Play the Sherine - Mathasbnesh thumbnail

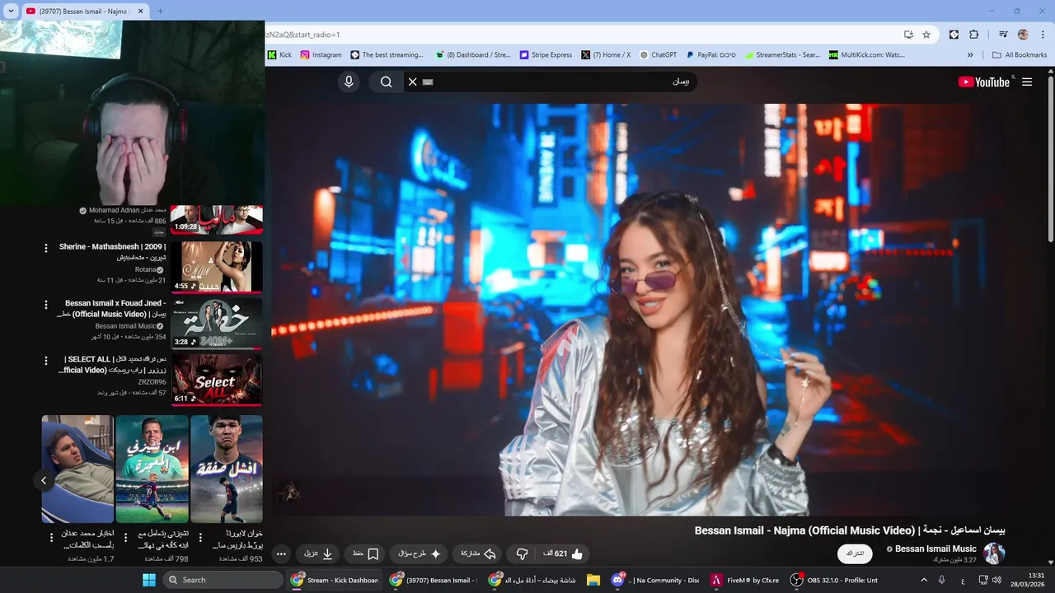pyautogui.click(x=217, y=266)
